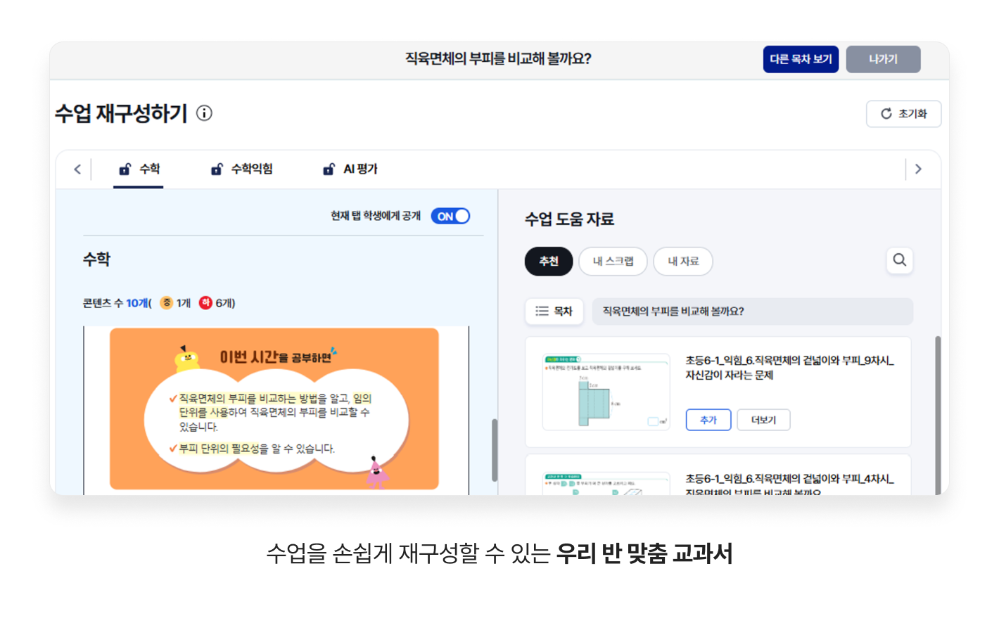Click the lock icon on 수학익힘 tab
999x642 pixels.
(217, 169)
